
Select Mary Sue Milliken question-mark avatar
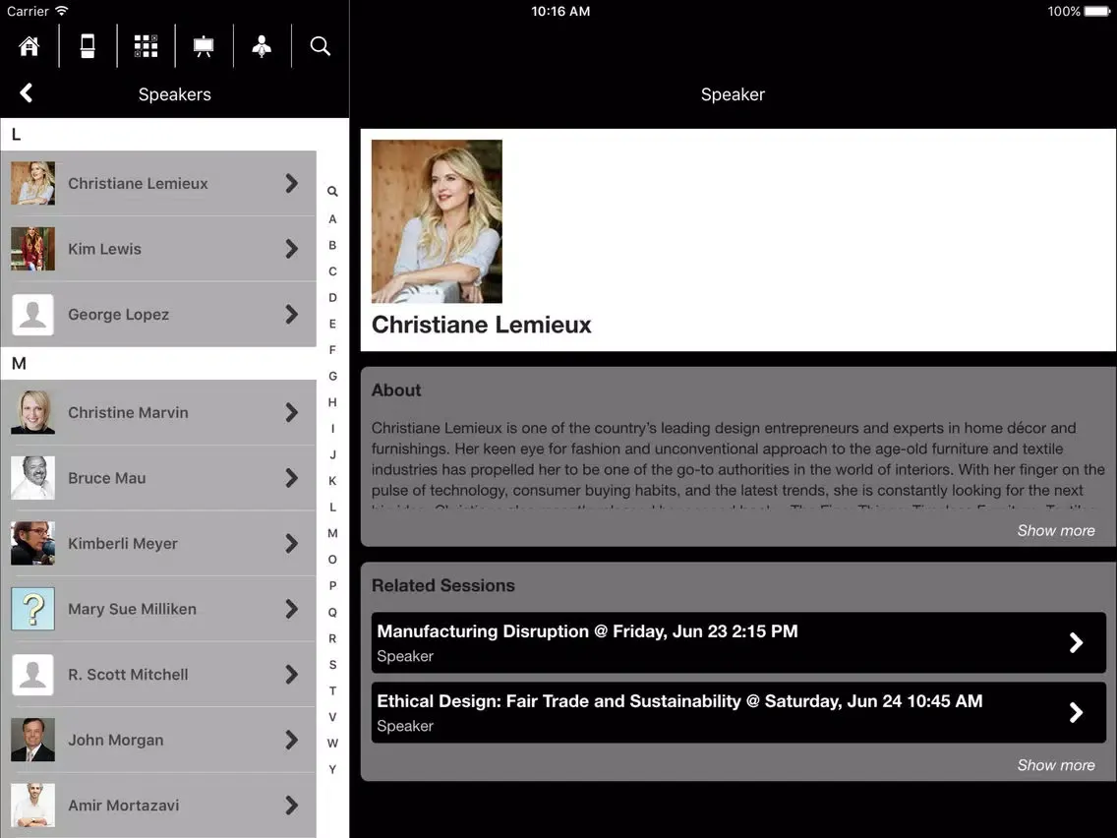(32, 609)
